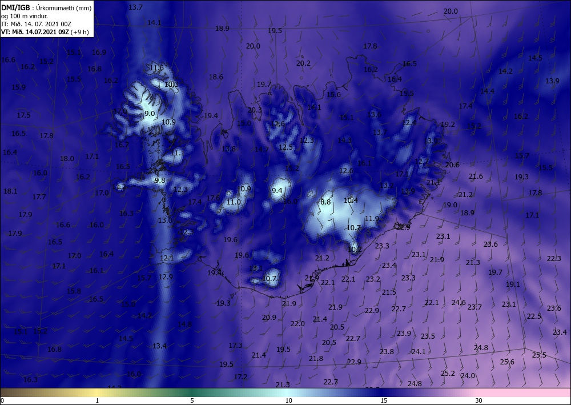The height and width of the screenshot is (405, 571).
Task: Click the map value 24.6
Action: pyautogui.click(x=459, y=303)
